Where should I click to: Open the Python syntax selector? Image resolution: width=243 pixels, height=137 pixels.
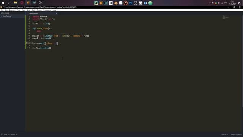tap(236, 135)
